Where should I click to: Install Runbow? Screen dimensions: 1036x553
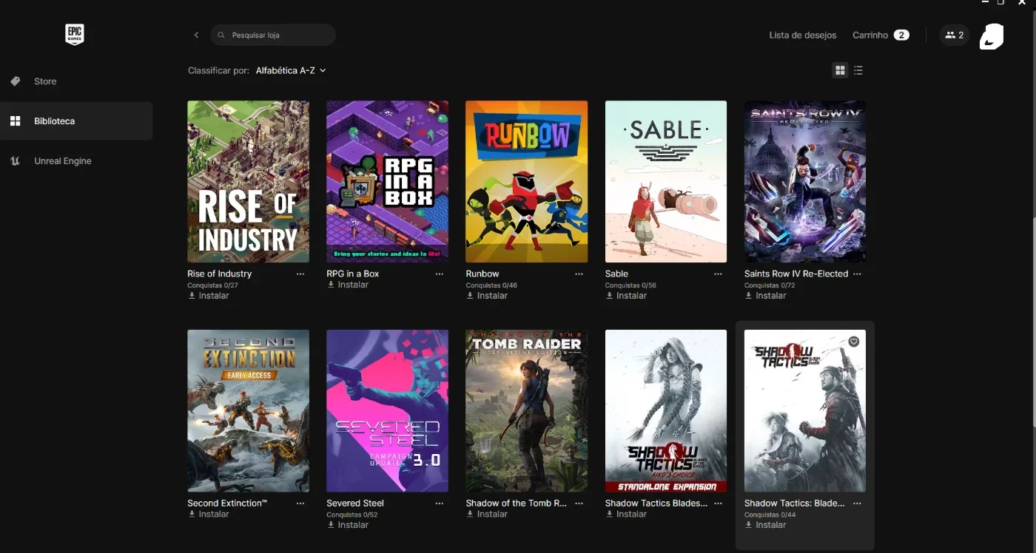pos(487,296)
